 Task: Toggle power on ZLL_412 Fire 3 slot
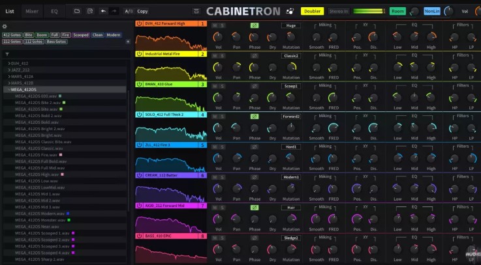click(139, 145)
